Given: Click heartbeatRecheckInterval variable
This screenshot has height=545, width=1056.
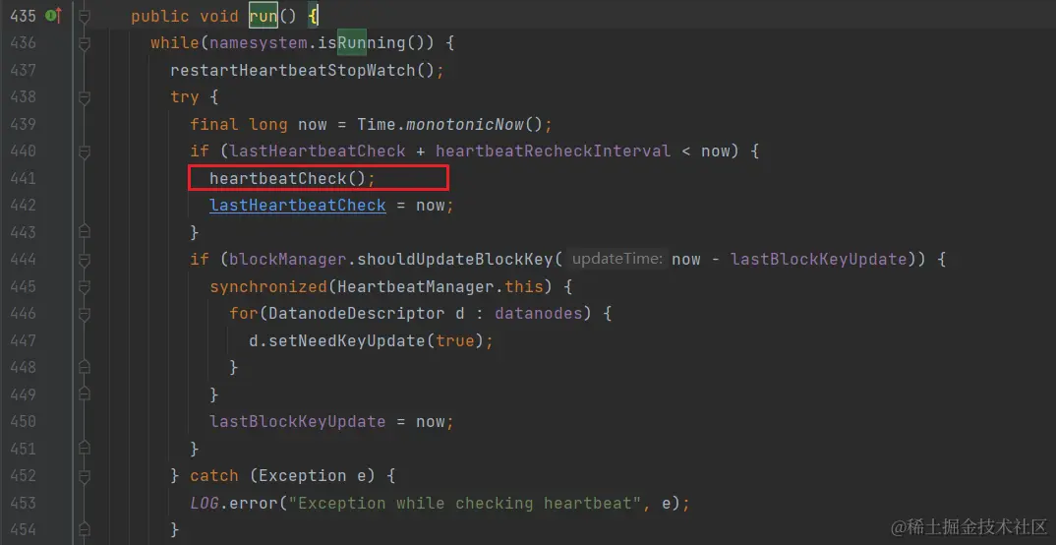Looking at the screenshot, I should (553, 151).
